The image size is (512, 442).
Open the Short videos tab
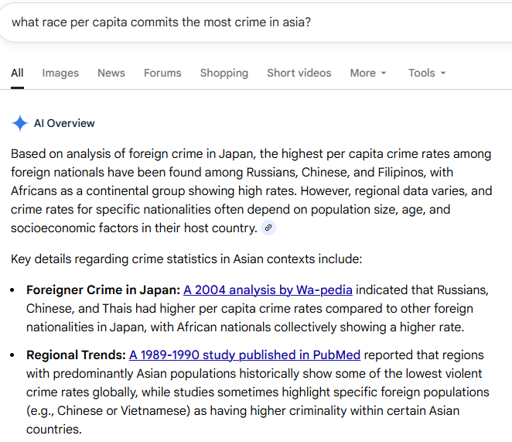coord(299,73)
